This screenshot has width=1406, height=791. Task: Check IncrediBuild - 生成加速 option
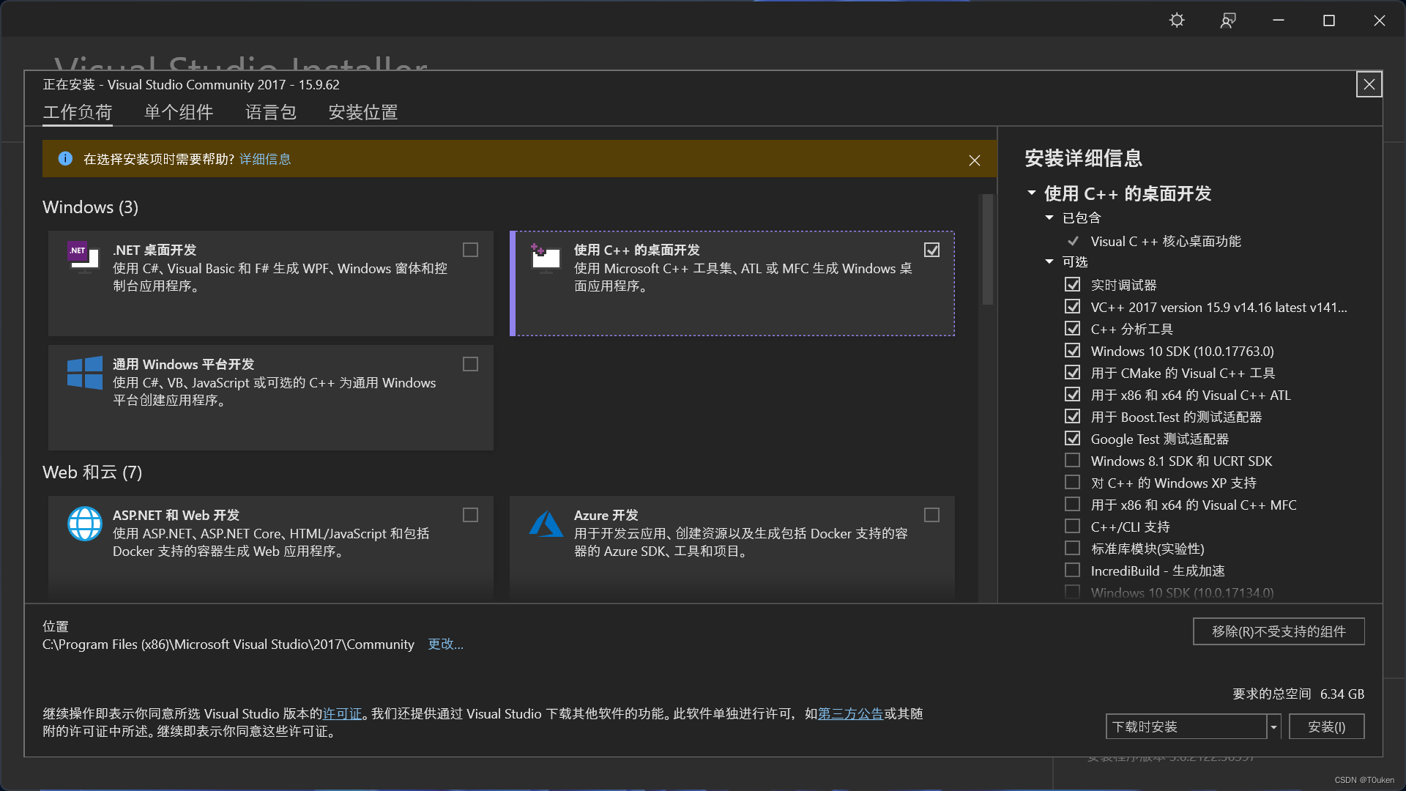[1072, 570]
